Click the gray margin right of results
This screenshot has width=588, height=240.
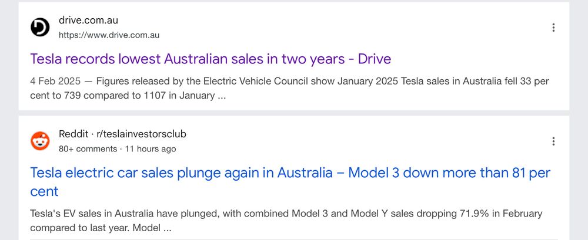click(x=579, y=120)
